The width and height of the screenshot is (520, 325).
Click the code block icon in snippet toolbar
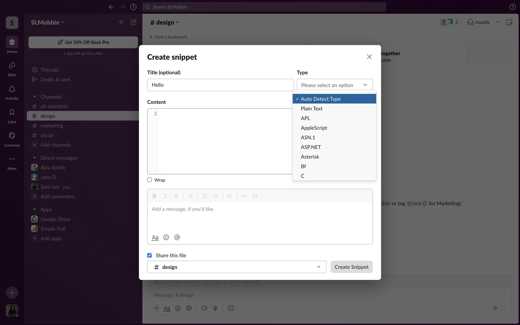tap(255, 196)
